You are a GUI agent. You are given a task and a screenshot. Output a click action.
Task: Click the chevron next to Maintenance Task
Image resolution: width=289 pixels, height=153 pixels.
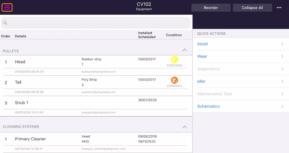[x=282, y=94]
